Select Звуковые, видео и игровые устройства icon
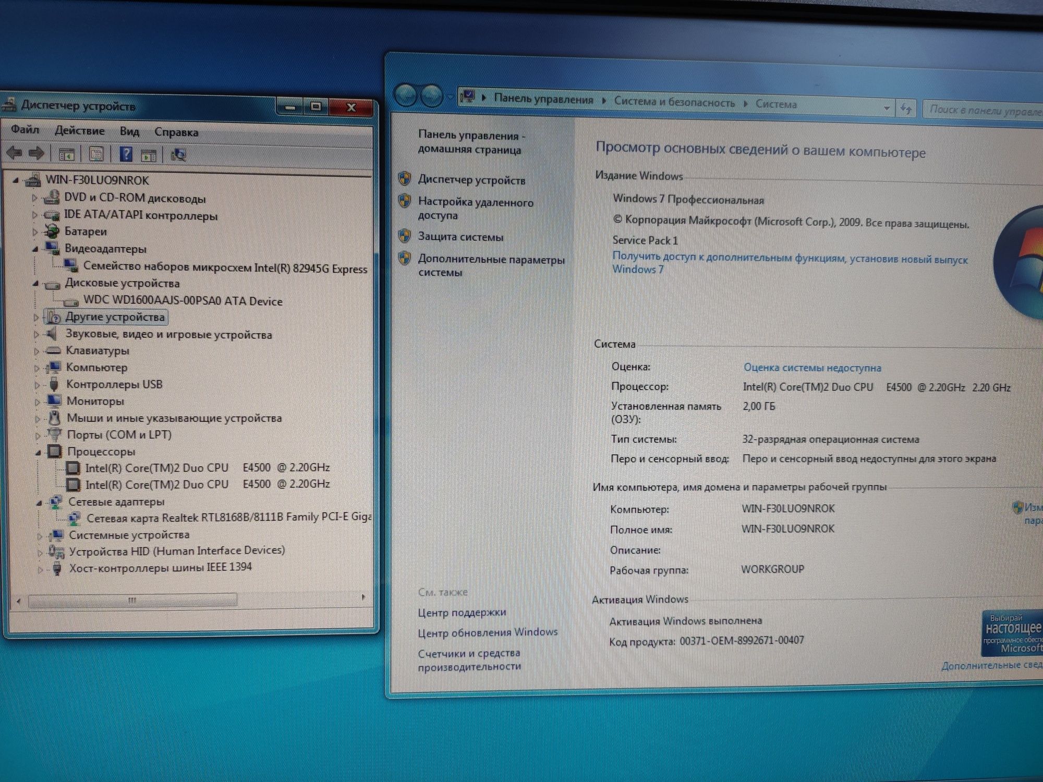Image resolution: width=1043 pixels, height=782 pixels. pos(52,334)
